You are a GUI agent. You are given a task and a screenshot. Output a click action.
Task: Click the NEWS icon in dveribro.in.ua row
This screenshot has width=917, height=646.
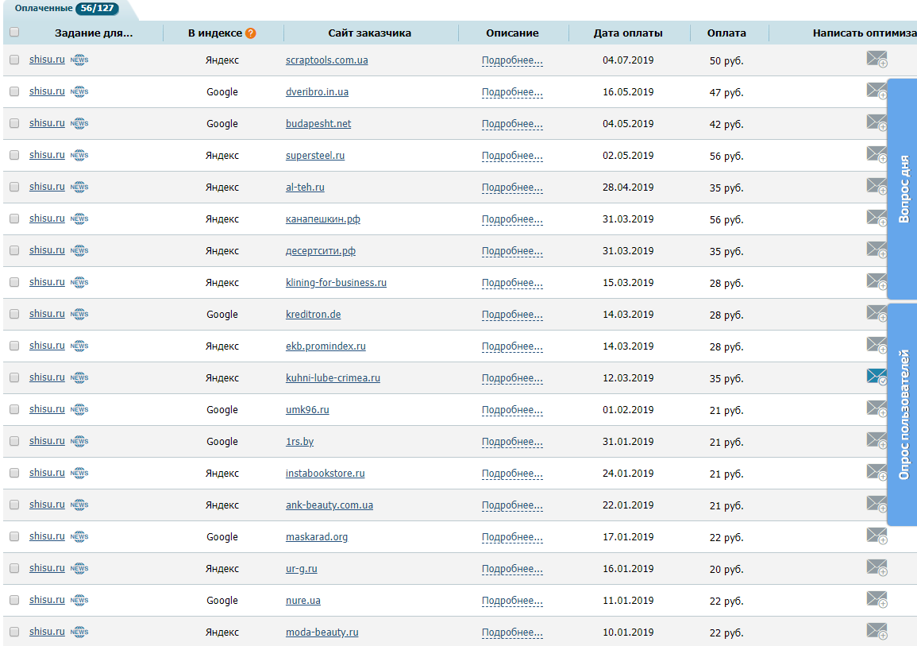[x=79, y=91]
